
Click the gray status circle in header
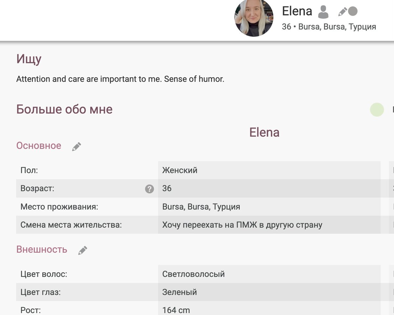tap(353, 11)
